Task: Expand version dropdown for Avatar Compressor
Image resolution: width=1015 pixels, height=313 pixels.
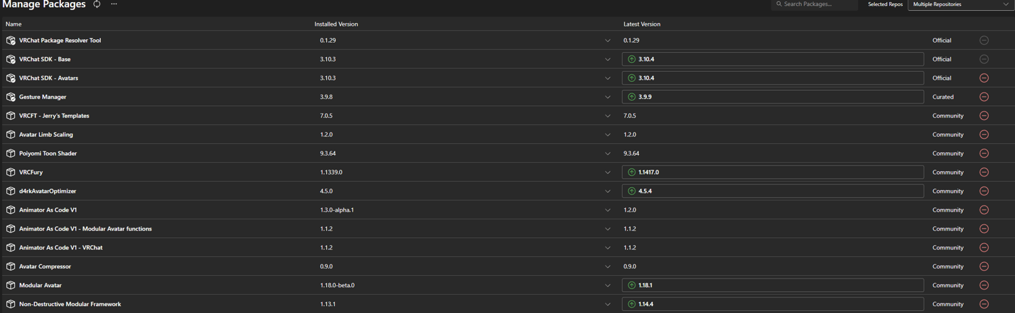Action: pos(608,266)
